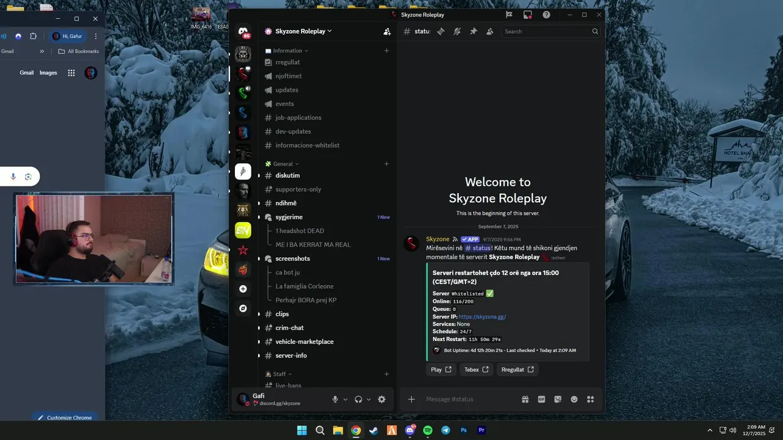Open Discover servers compass icon
This screenshot has height=440, width=783.
pyautogui.click(x=243, y=309)
